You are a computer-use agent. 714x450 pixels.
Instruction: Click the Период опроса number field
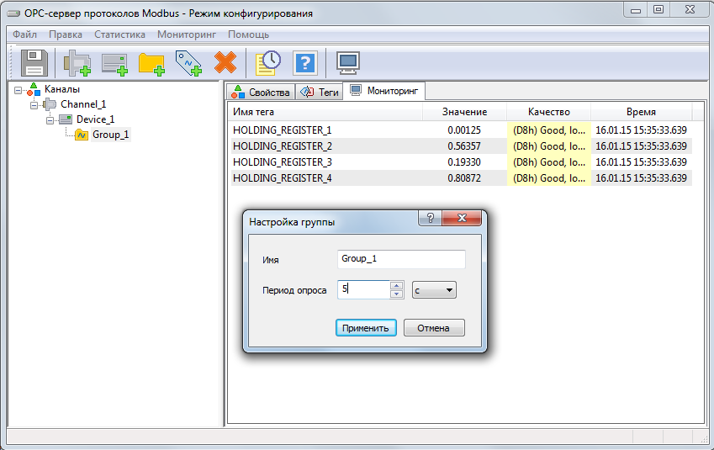pos(363,289)
